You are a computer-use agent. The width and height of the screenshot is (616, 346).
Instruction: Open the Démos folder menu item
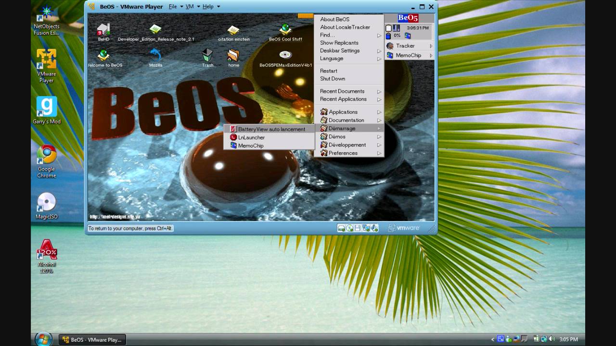349,136
